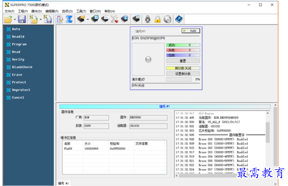Run Read from the left sidebar

point(16,52)
